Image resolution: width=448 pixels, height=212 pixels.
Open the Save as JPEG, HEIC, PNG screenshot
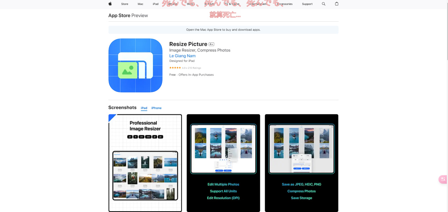(x=302, y=163)
